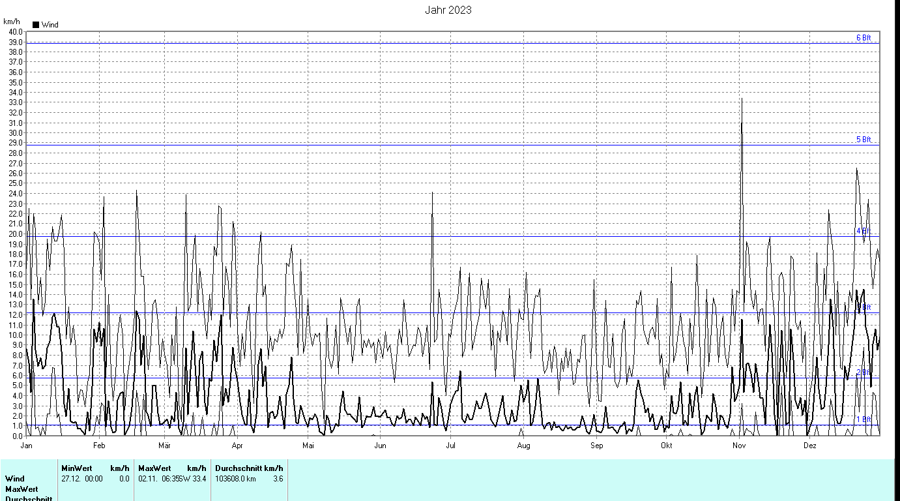900x501 pixels.
Task: Click the "Aug" month label on the x-axis
Action: click(x=523, y=446)
